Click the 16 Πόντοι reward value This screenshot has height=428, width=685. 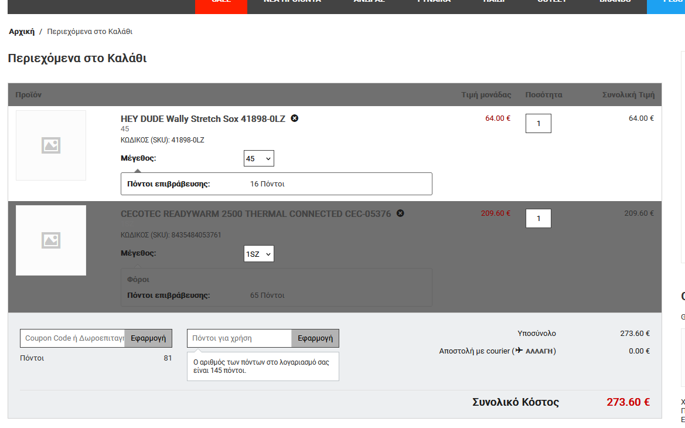267,184
